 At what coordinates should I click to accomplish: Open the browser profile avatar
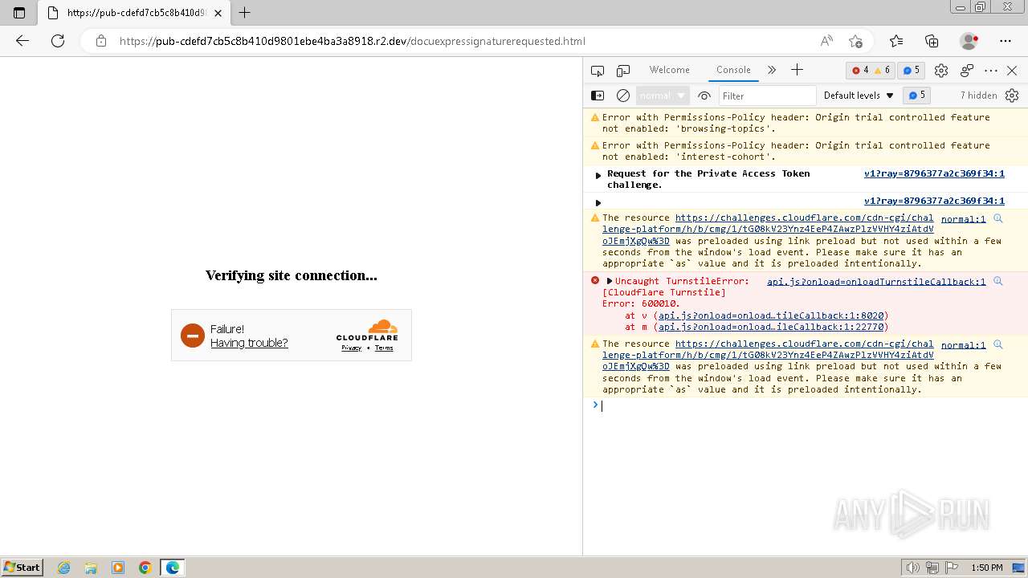(x=969, y=41)
